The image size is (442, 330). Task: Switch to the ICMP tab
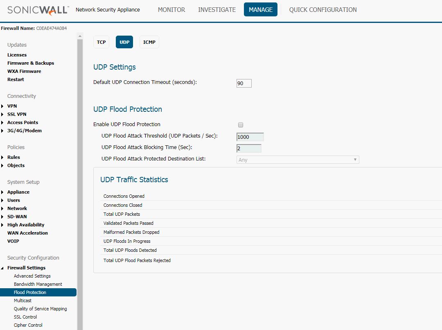[149, 42]
